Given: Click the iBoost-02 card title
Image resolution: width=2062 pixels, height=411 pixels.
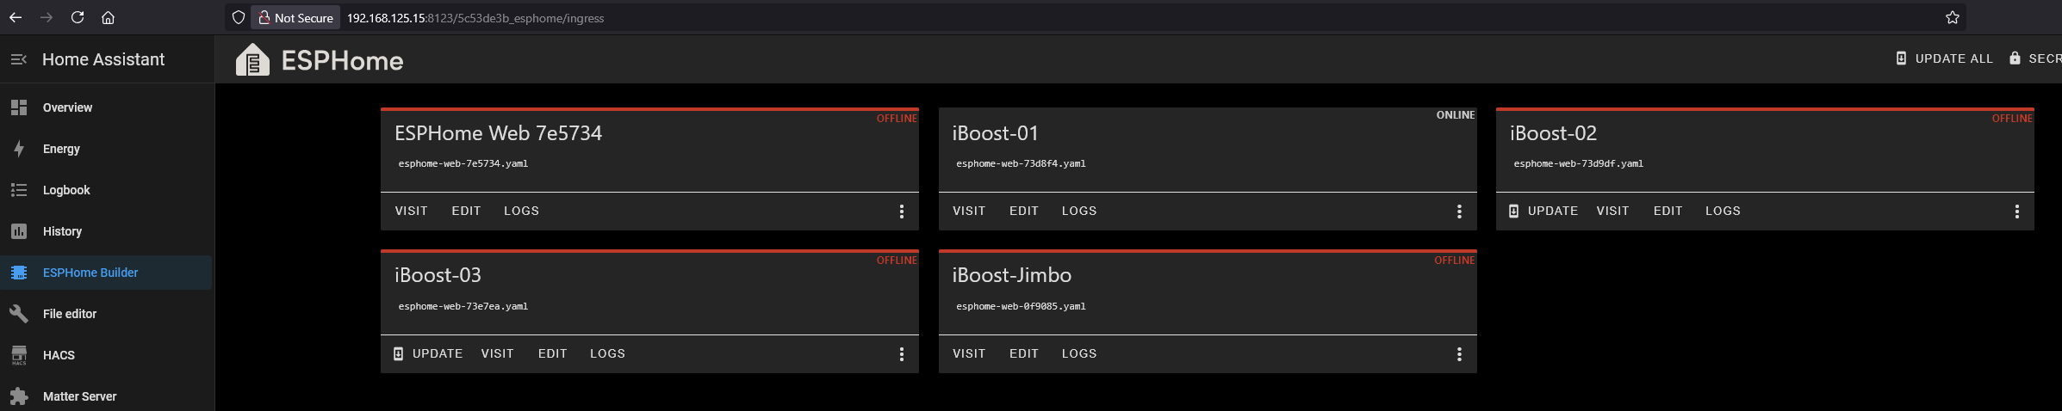Looking at the screenshot, I should click(1553, 133).
